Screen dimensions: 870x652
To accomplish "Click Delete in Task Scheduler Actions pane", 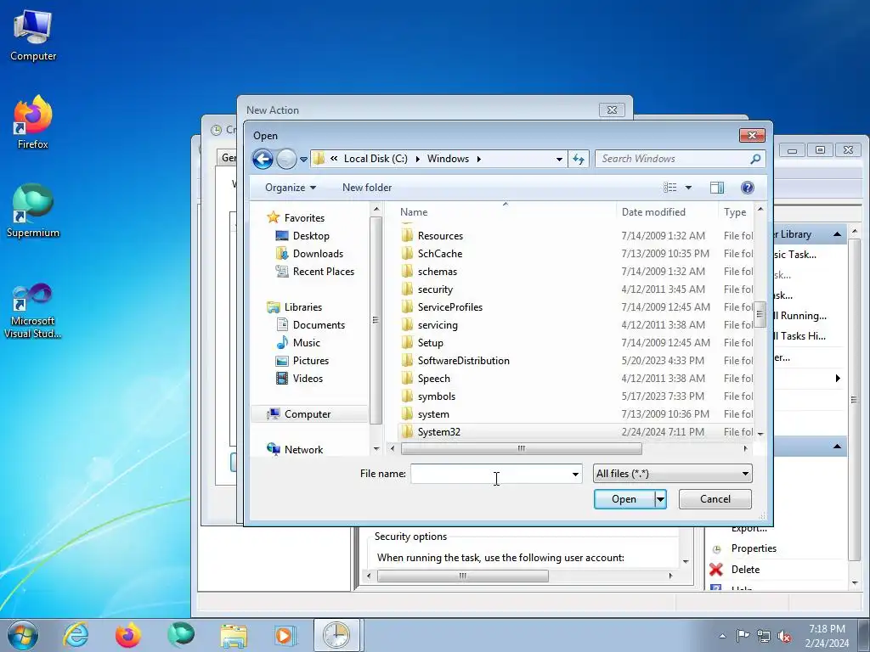I will tap(745, 570).
